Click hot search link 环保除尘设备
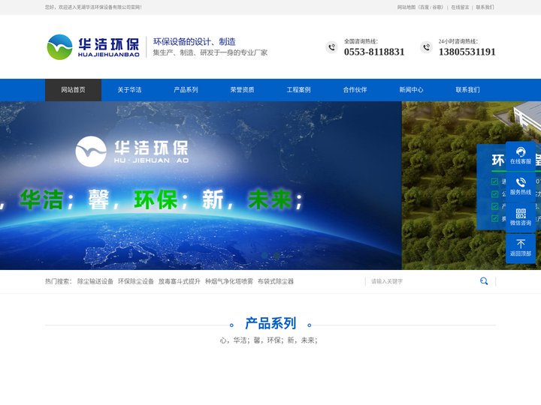 pos(136,281)
